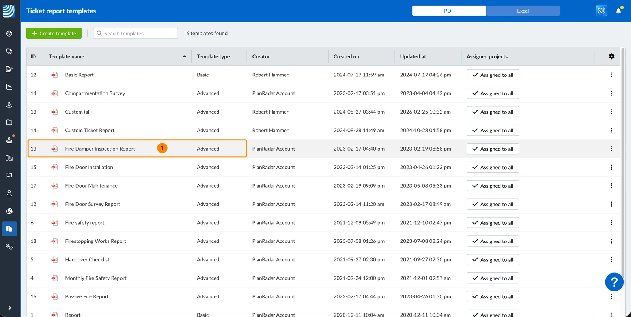Toggle sort arrow on Template name column
This screenshot has width=631, height=317.
point(185,56)
